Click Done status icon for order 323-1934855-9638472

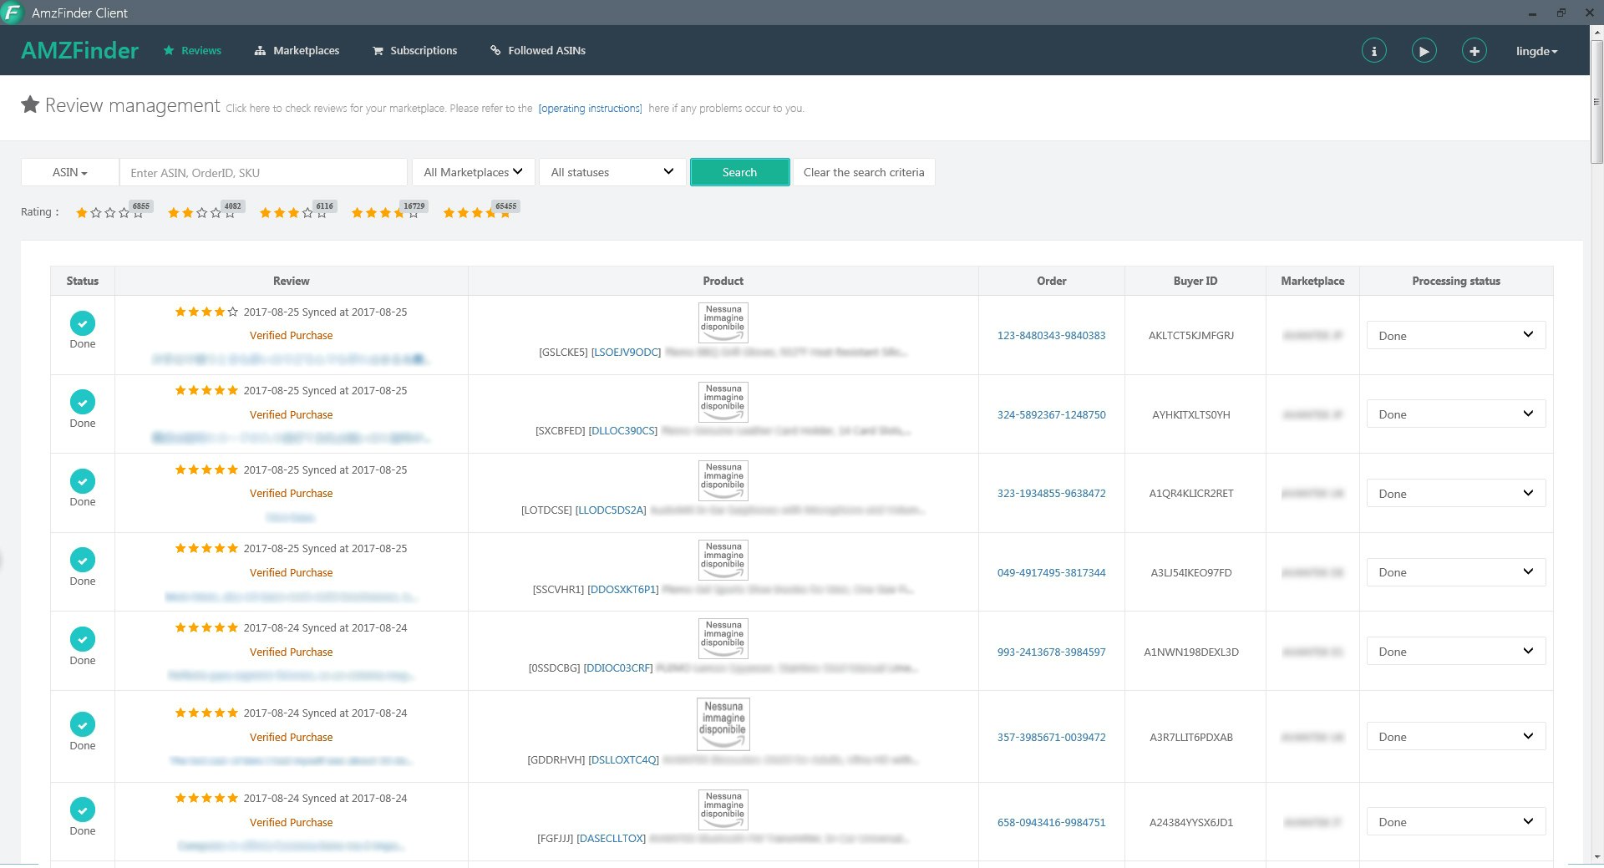[x=82, y=481]
